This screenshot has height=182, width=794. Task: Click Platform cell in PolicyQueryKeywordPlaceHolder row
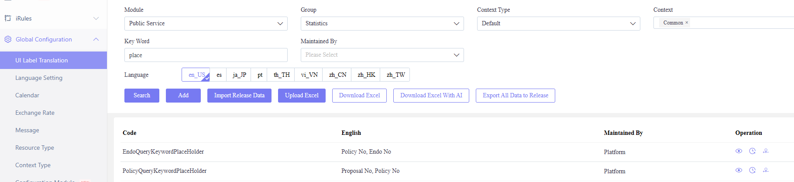[x=615, y=171]
